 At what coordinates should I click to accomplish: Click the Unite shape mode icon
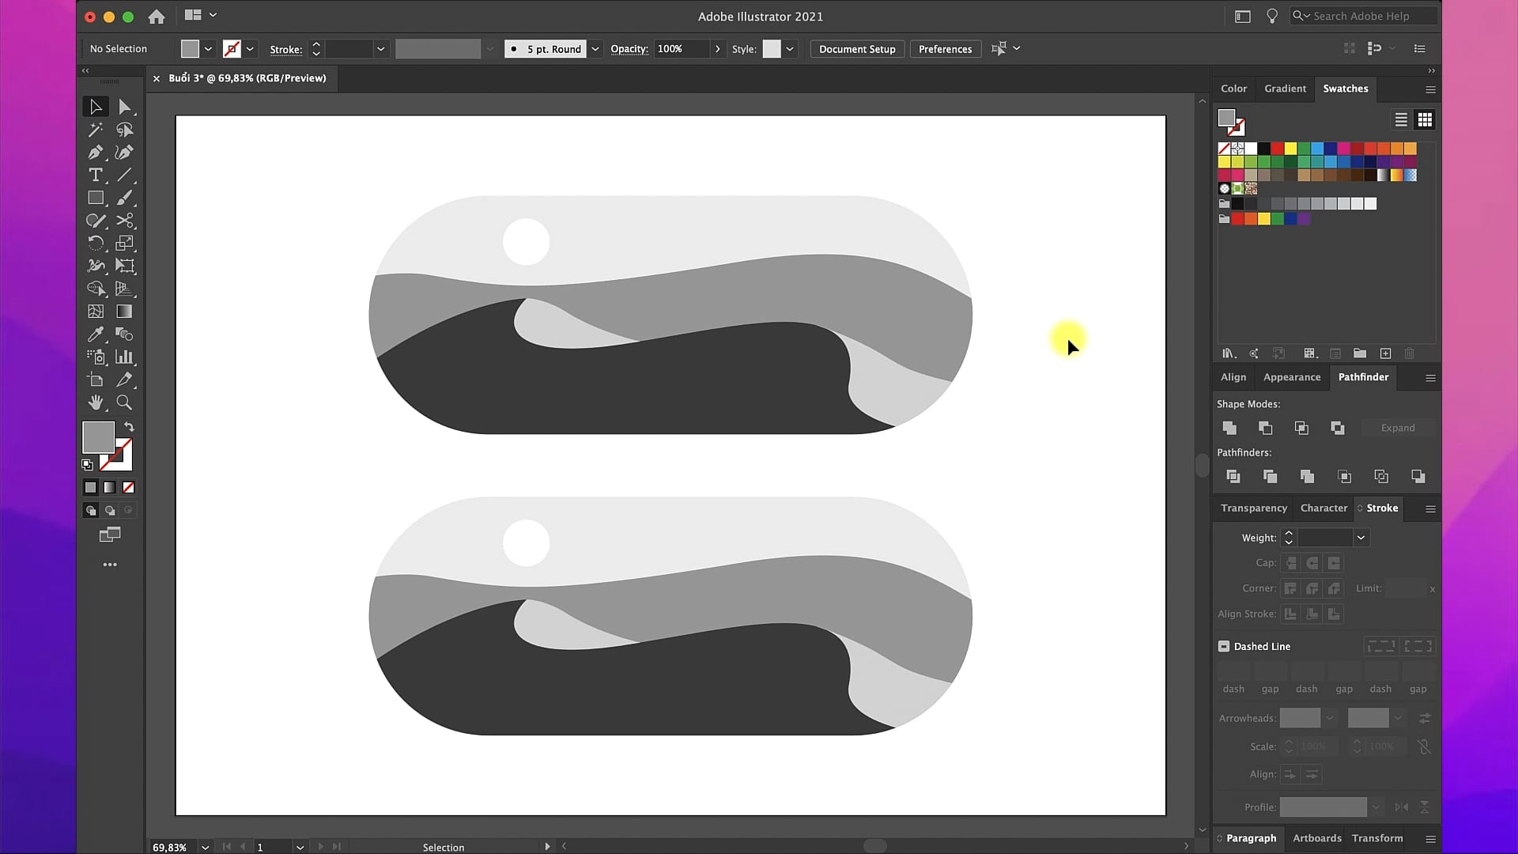point(1229,428)
